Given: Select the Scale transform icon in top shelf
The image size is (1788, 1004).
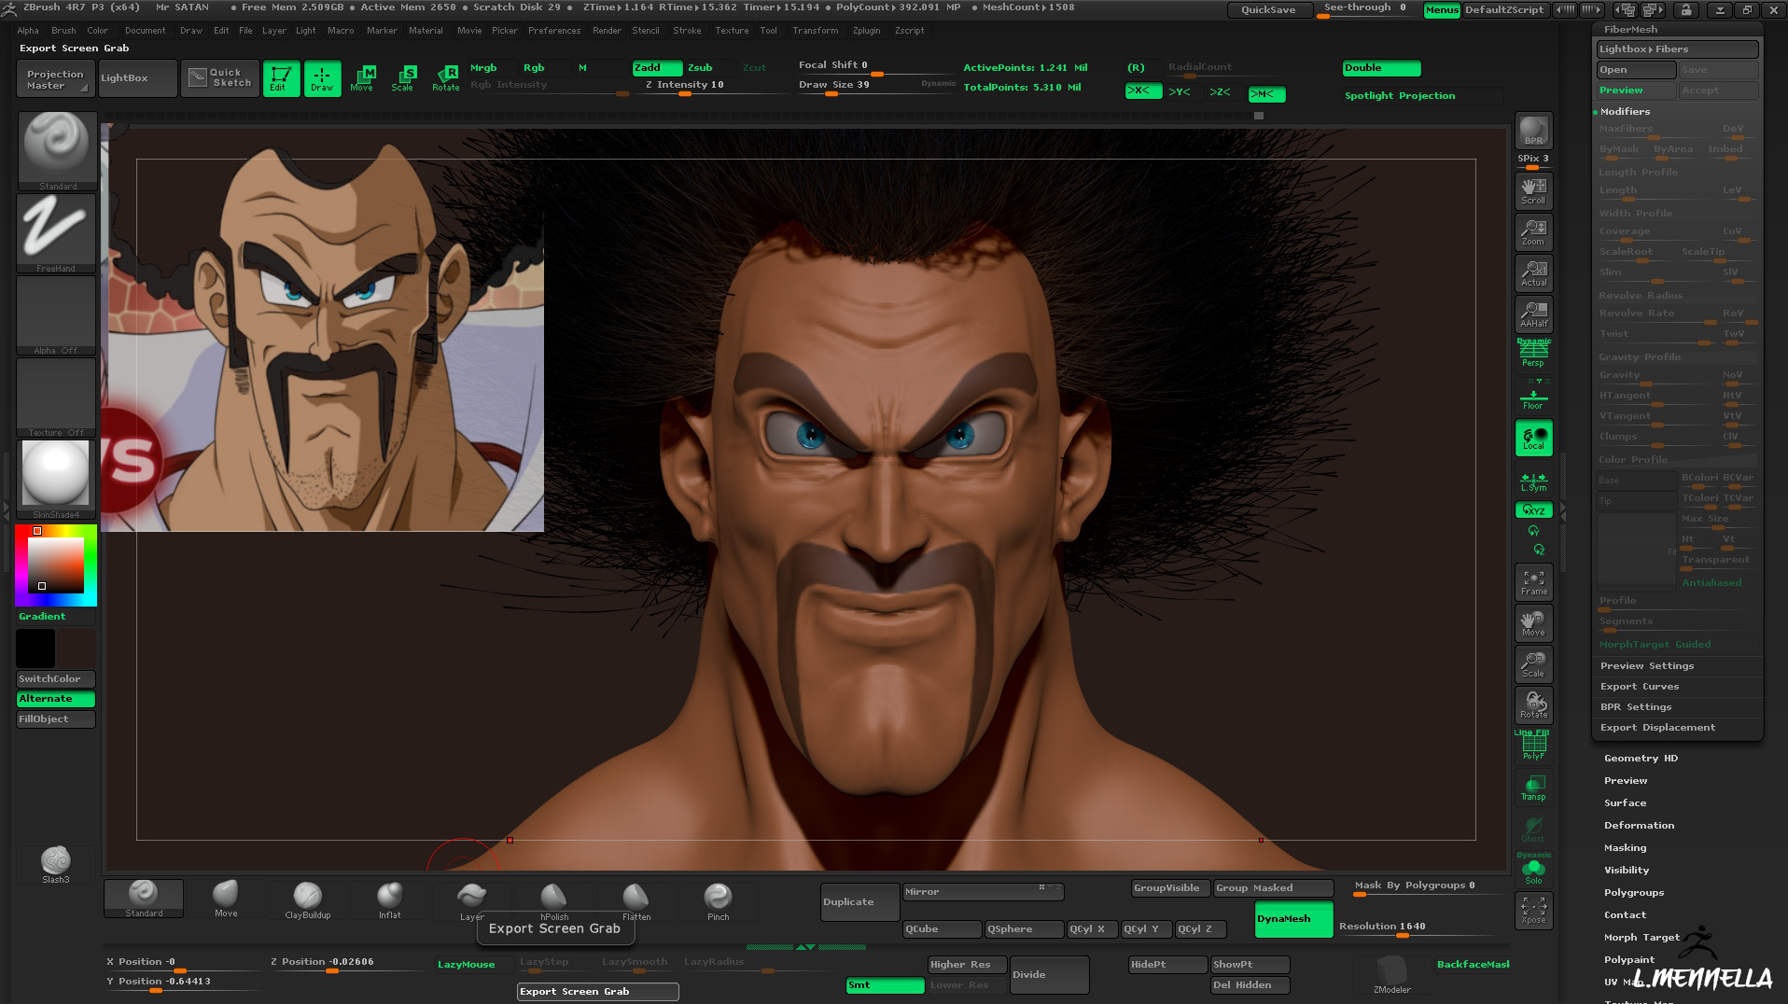Looking at the screenshot, I should tap(403, 77).
